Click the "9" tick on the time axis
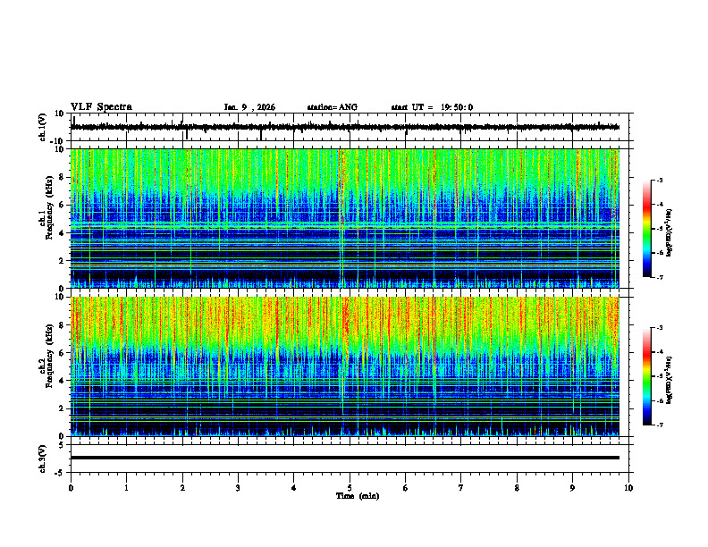Image resolution: width=708 pixels, height=547 pixels. [x=572, y=488]
